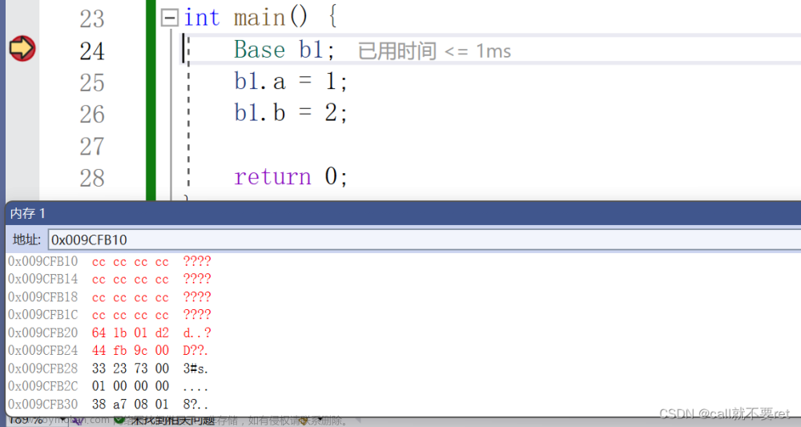The height and width of the screenshot is (427, 801).
Task: Click bytes '44 fb 9c 00' in memory
Action: [131, 351]
